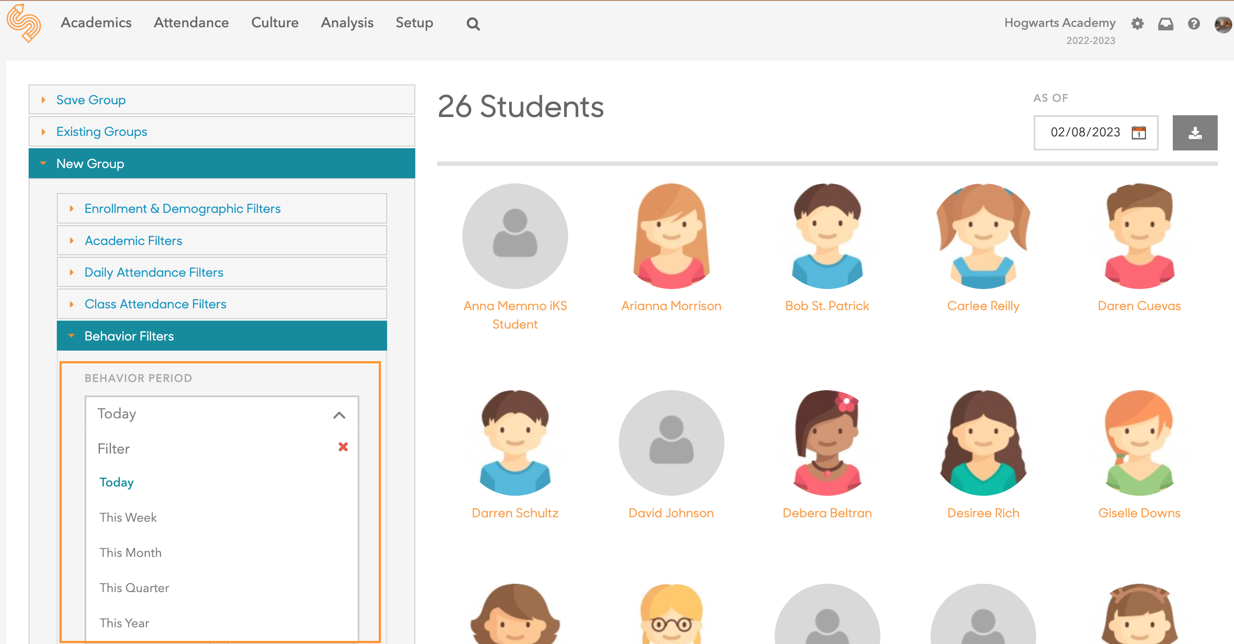1234x644 pixels.
Task: Open the Culture menu
Action: 274,22
